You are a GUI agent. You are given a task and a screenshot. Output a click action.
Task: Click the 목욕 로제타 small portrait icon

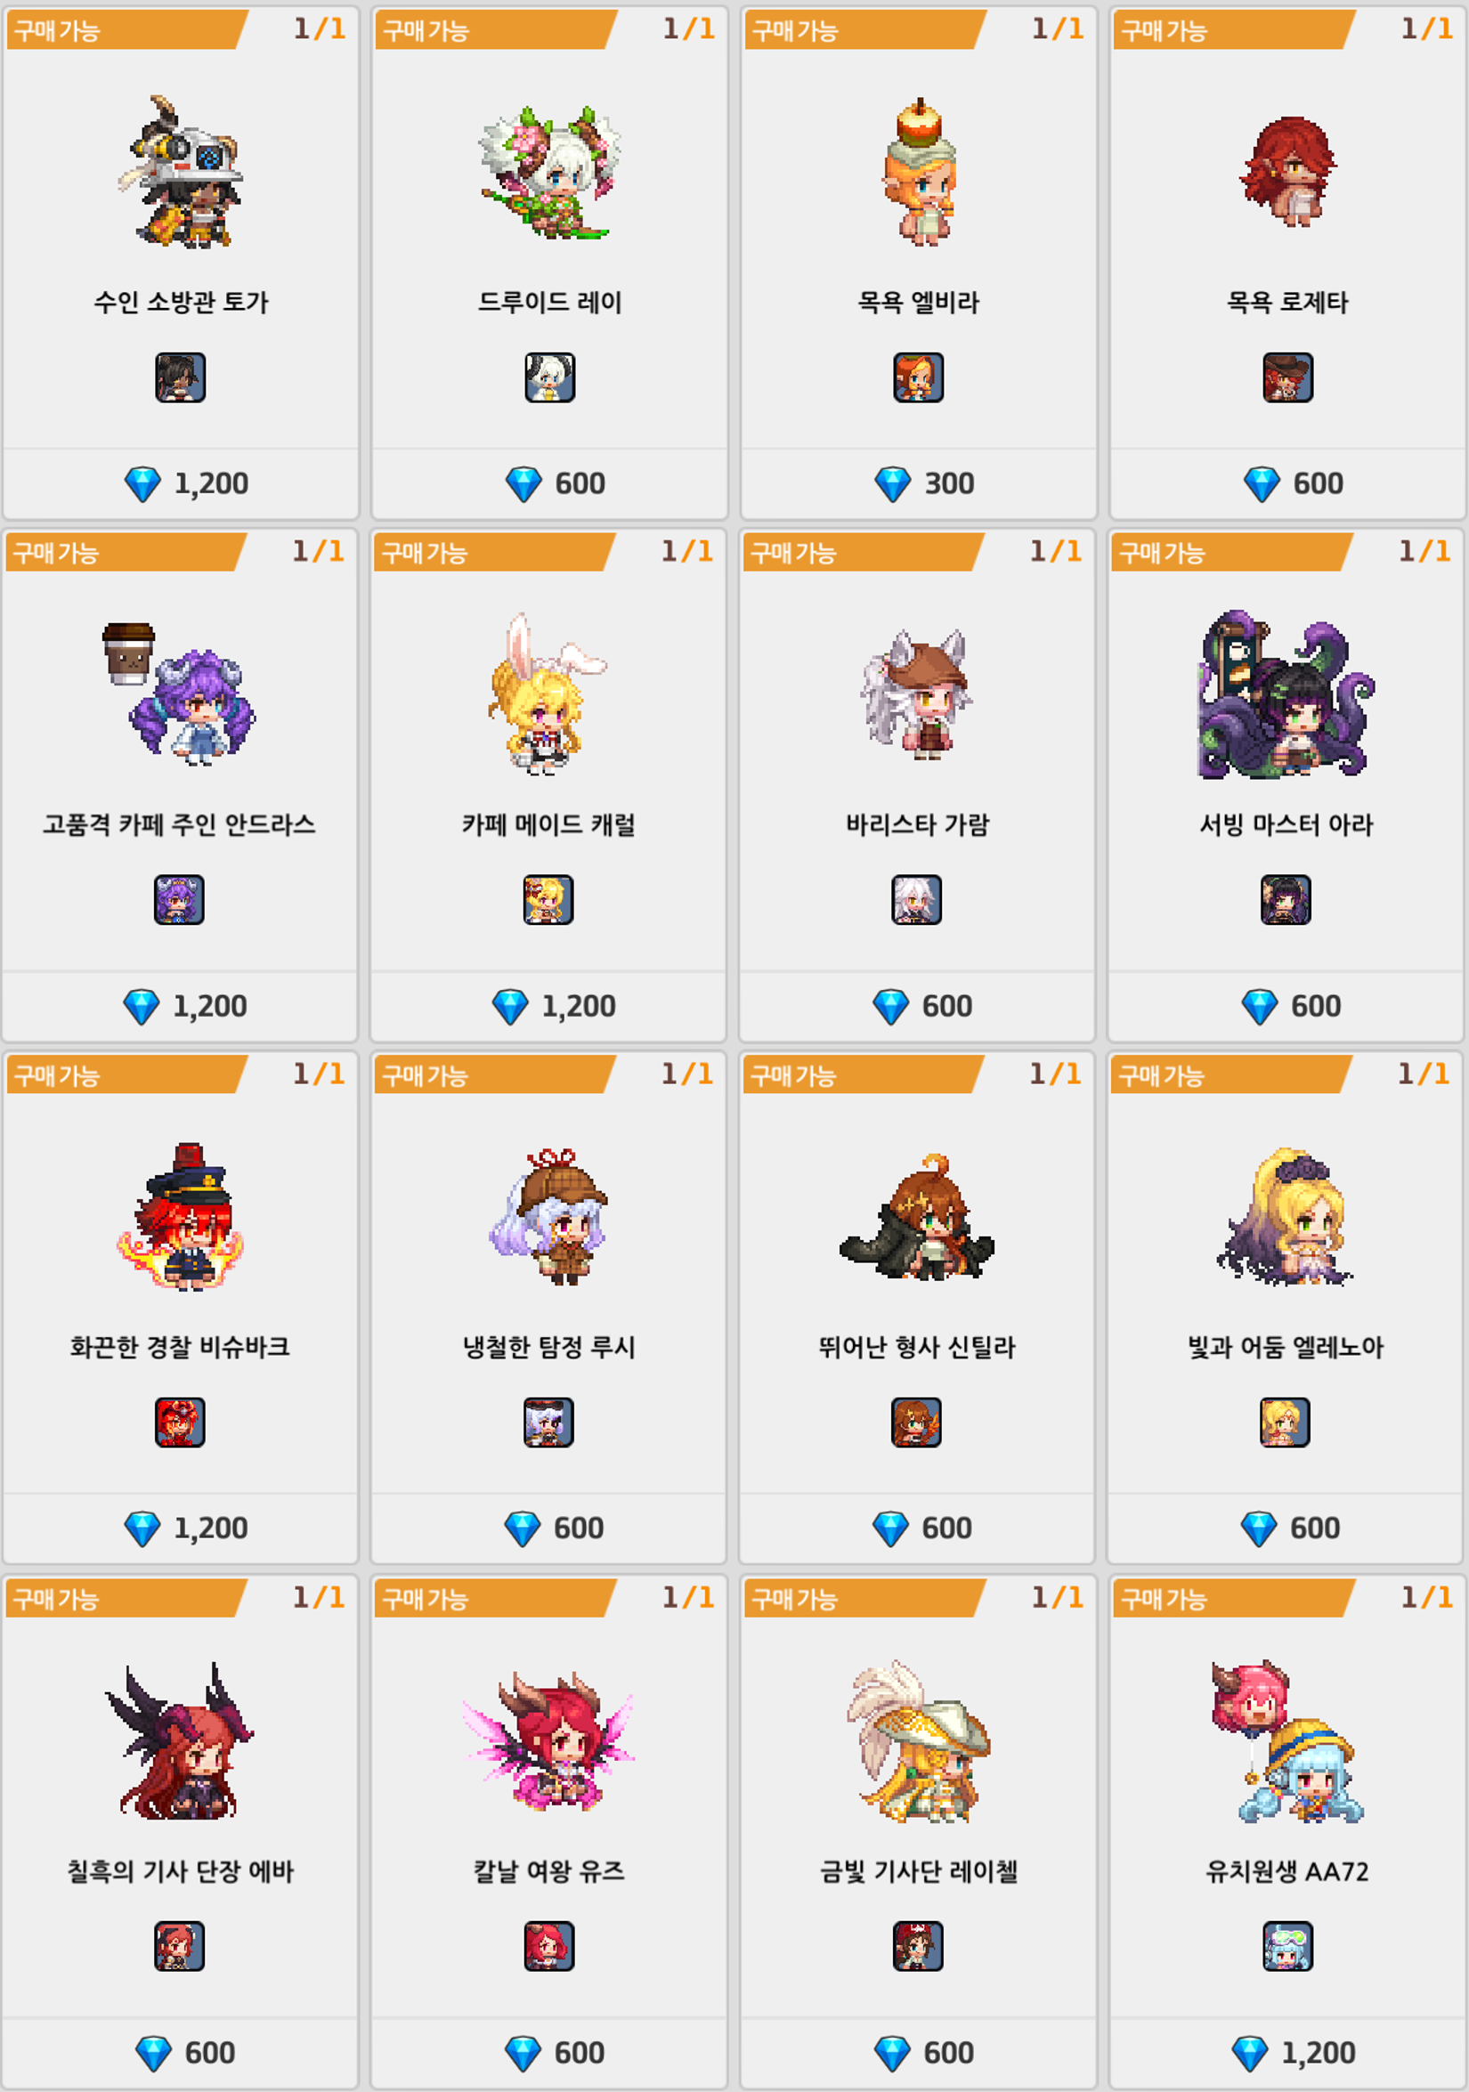tap(1287, 377)
